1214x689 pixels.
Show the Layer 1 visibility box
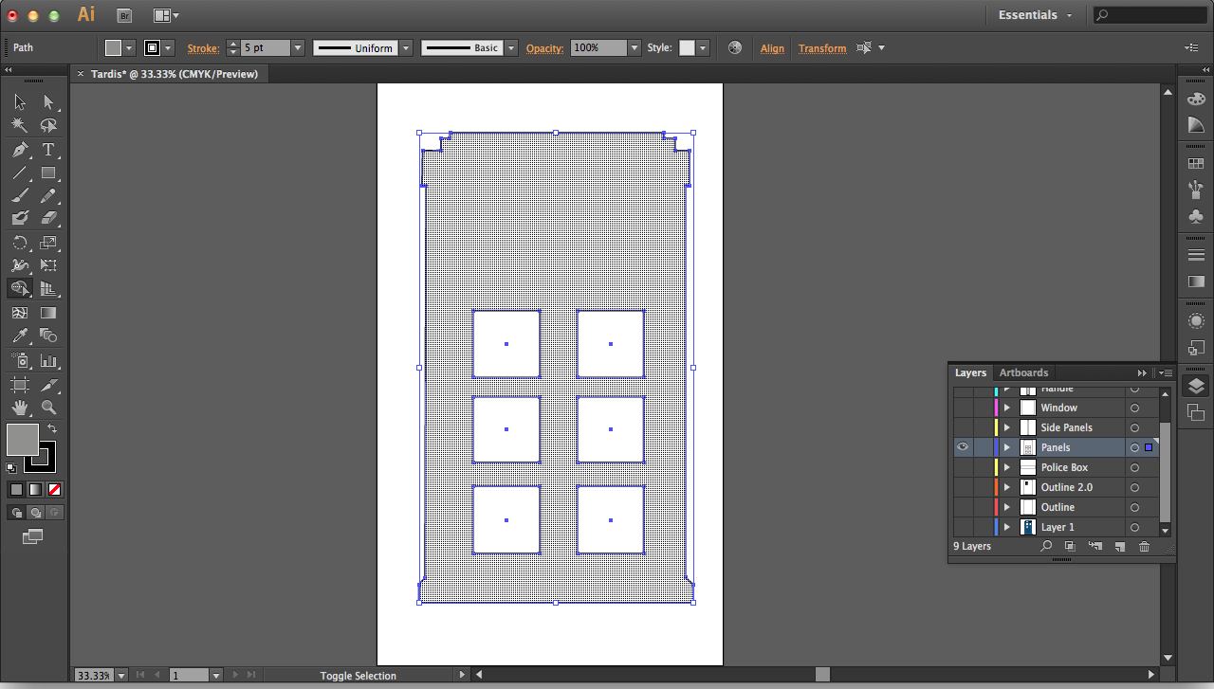point(963,527)
